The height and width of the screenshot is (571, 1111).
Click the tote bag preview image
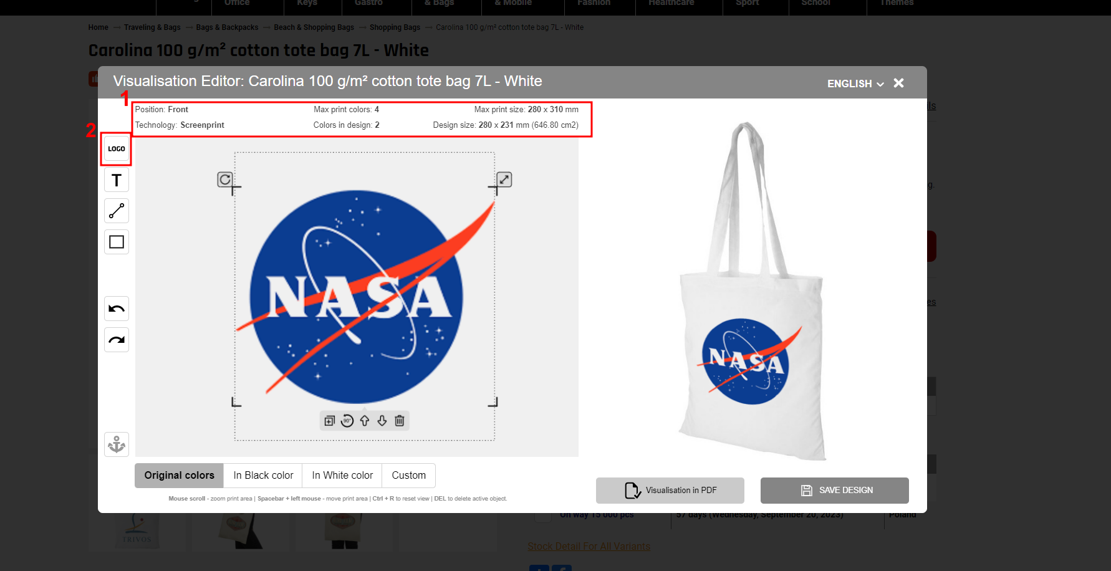[x=753, y=292]
